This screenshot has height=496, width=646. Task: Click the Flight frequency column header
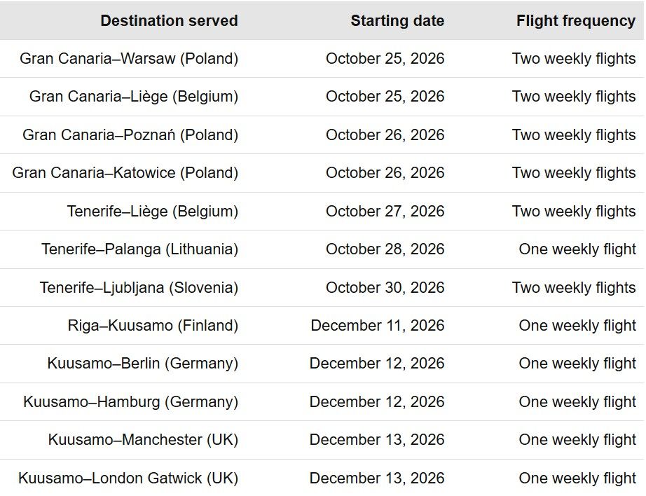(x=575, y=21)
